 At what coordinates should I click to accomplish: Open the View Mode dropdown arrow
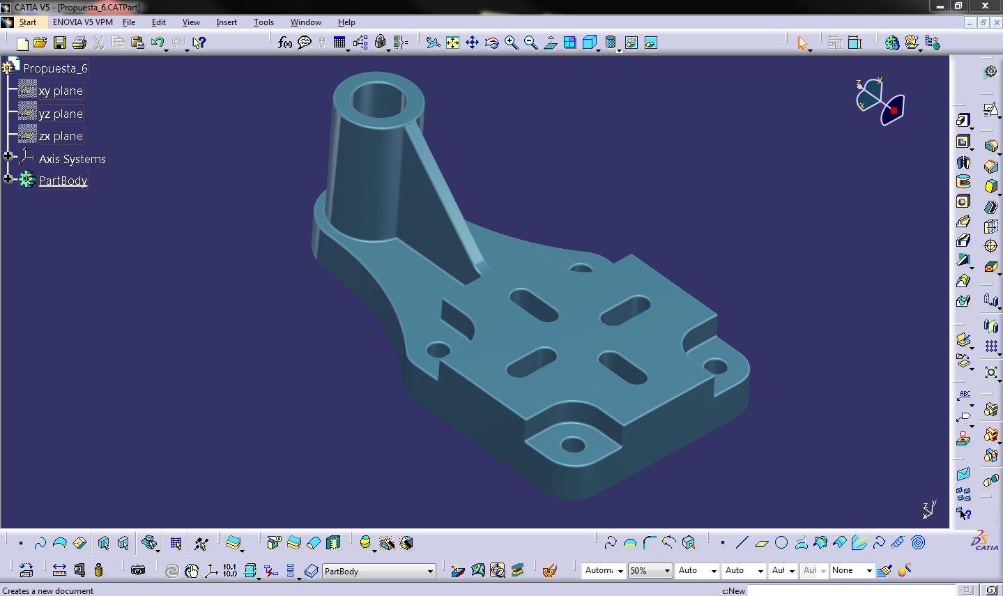click(x=619, y=50)
